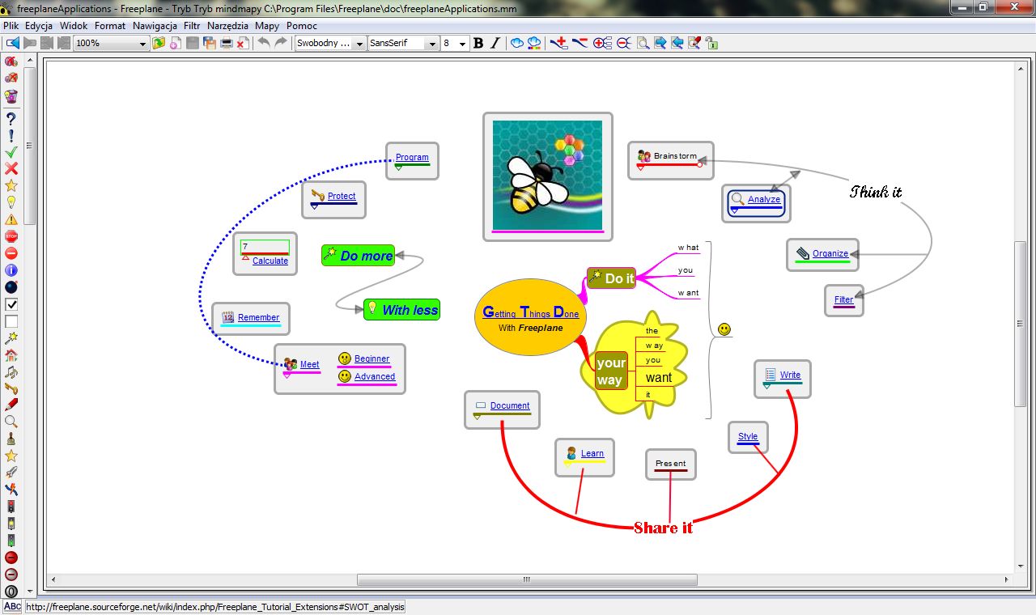The width and height of the screenshot is (1036, 615).
Task: Expand the fold marker under Brainstorm node
Action: (641, 168)
